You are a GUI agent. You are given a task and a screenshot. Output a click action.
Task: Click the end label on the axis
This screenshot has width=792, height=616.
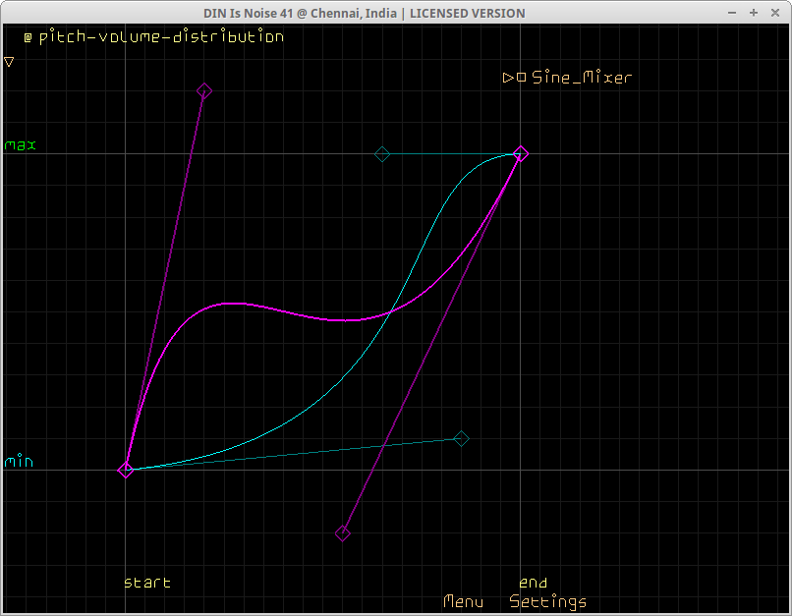click(x=533, y=583)
